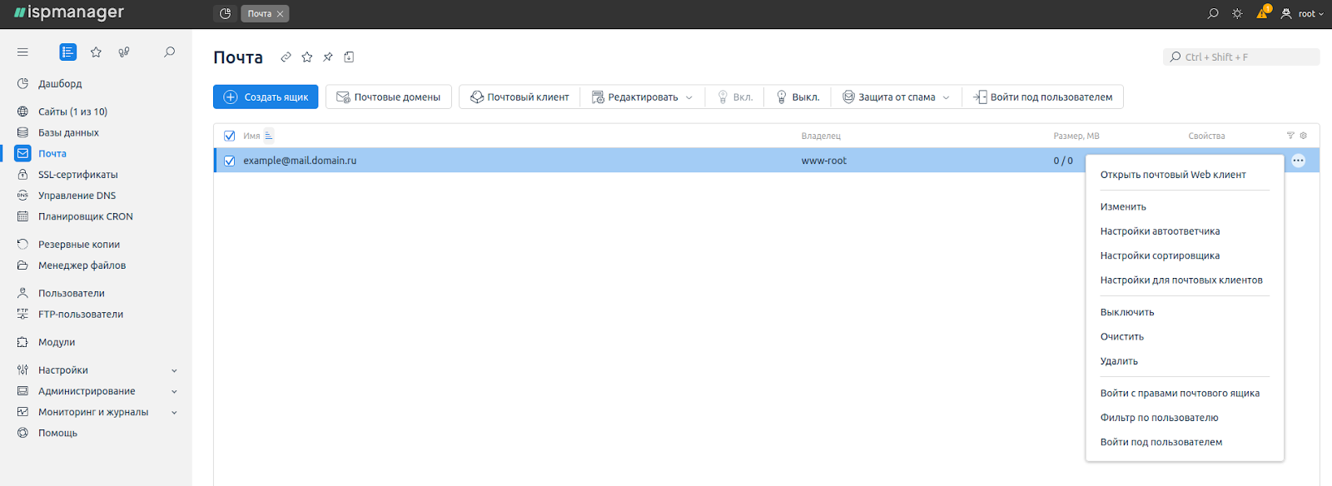The image size is (1332, 486).
Task: Add Почта page to favorites star
Action: (x=307, y=57)
